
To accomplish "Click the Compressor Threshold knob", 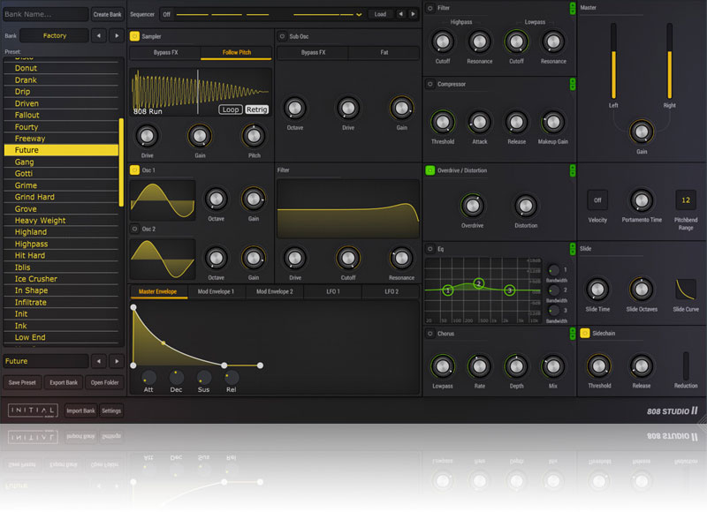I will (x=442, y=122).
